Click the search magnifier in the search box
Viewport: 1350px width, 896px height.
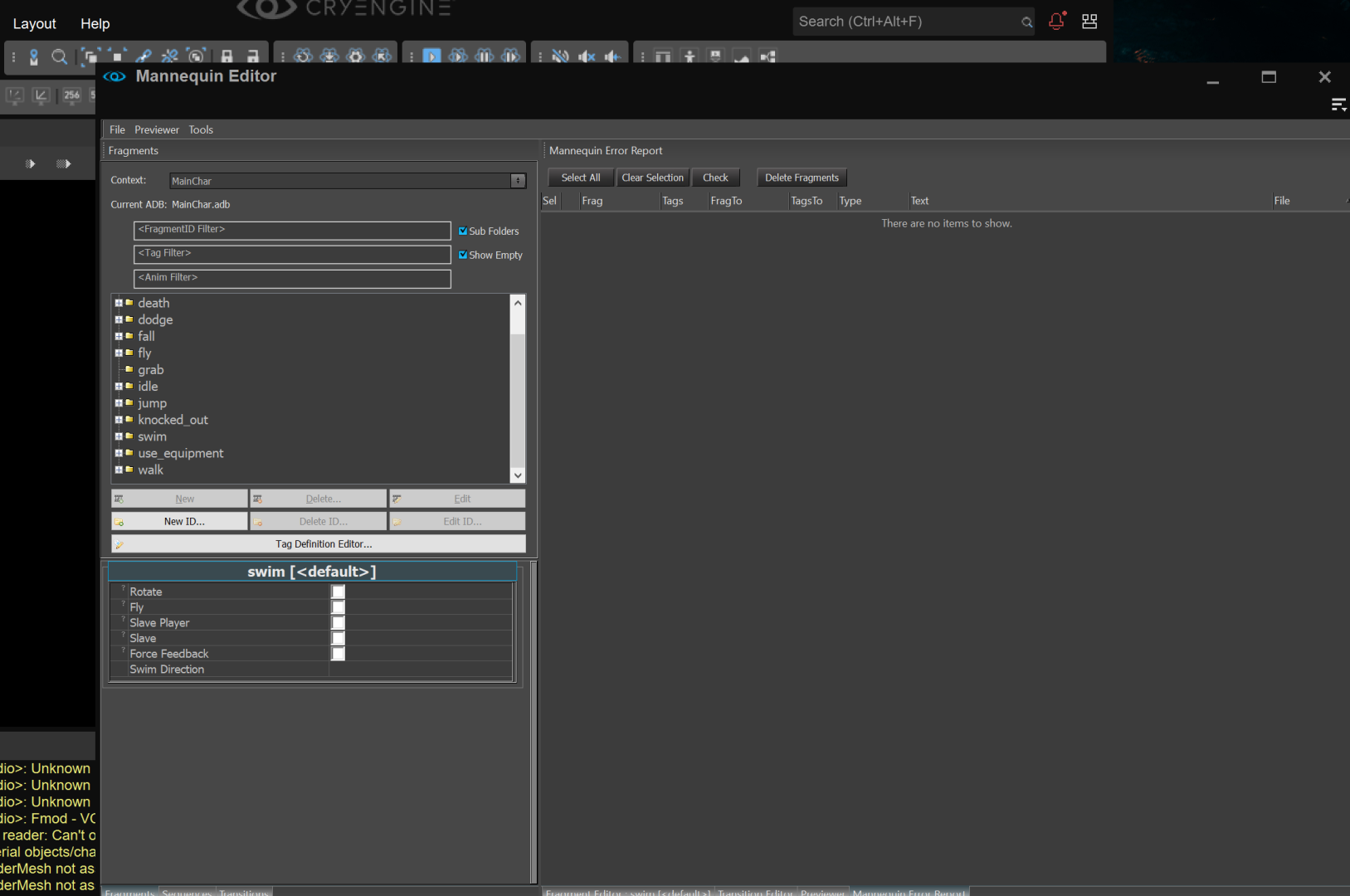(x=1026, y=22)
